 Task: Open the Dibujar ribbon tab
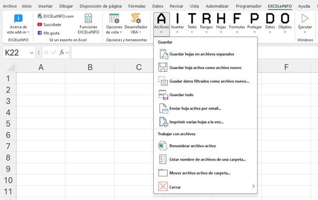coord(66,6)
